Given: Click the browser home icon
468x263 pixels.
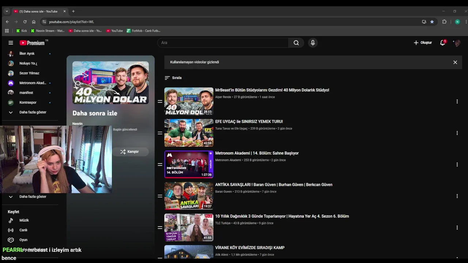Looking at the screenshot, I should 34,22.
